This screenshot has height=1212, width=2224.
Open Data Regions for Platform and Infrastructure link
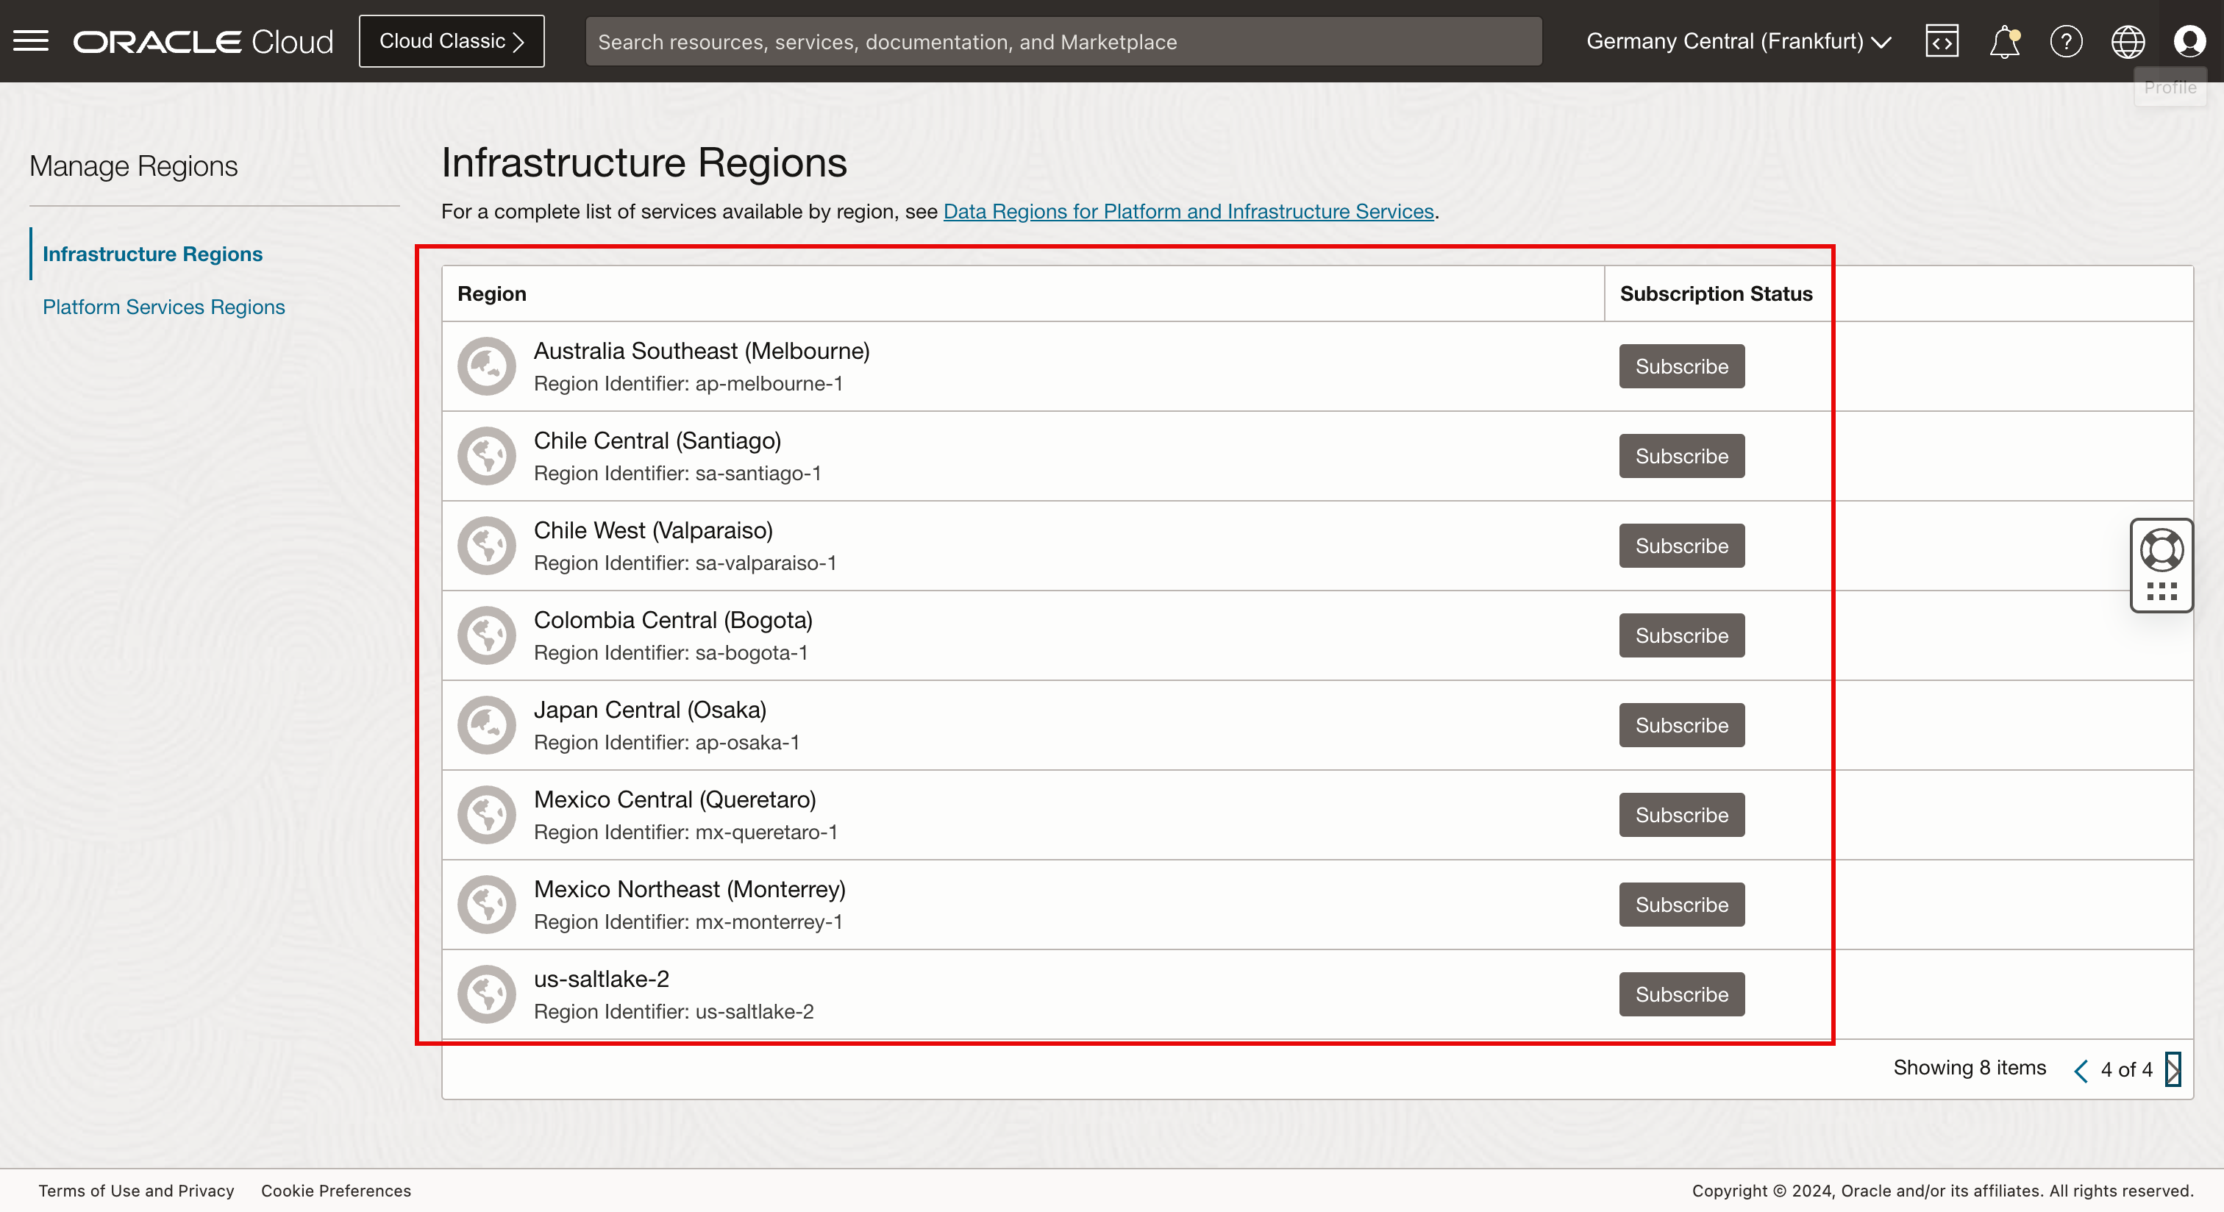click(1188, 212)
